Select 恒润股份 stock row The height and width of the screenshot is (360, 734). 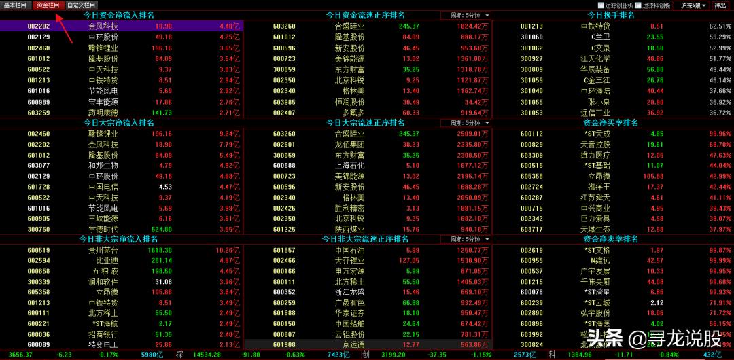[368, 102]
